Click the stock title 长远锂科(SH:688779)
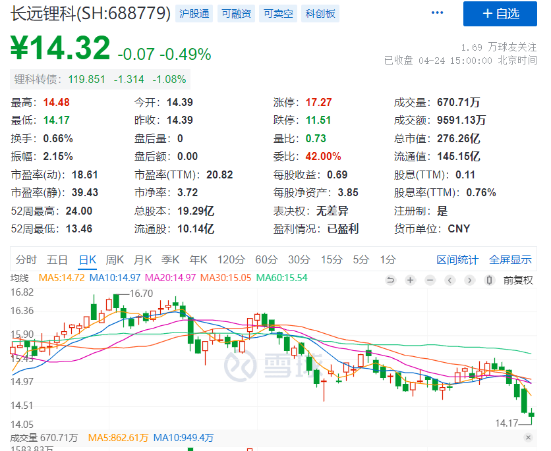551x451 pixels. (90, 14)
